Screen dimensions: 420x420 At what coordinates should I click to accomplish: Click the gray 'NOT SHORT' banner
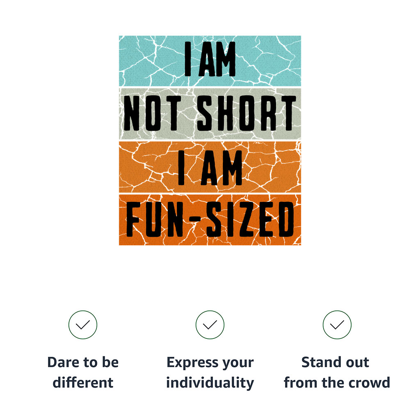point(210,114)
